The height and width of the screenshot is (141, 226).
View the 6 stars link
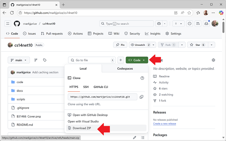[160, 89]
